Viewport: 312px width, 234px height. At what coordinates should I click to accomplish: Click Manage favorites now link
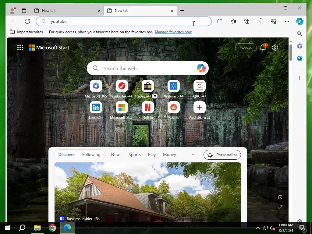coord(173,32)
